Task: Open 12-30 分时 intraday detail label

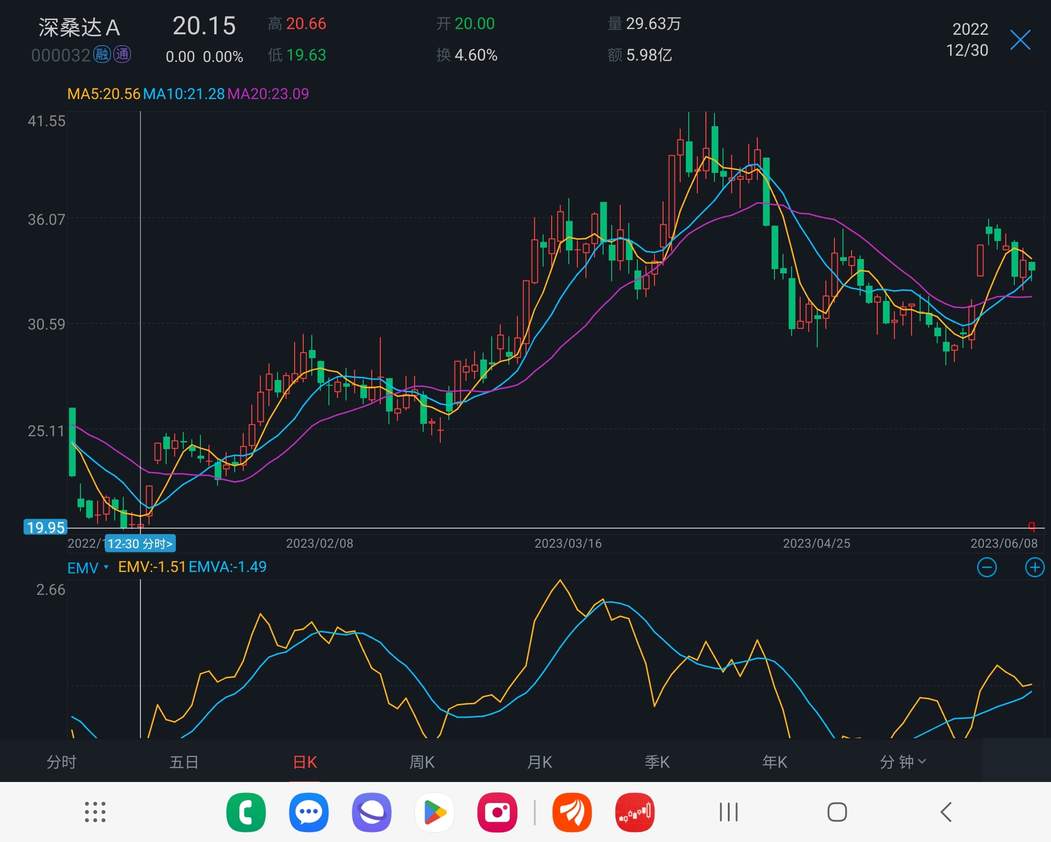Action: (x=140, y=543)
